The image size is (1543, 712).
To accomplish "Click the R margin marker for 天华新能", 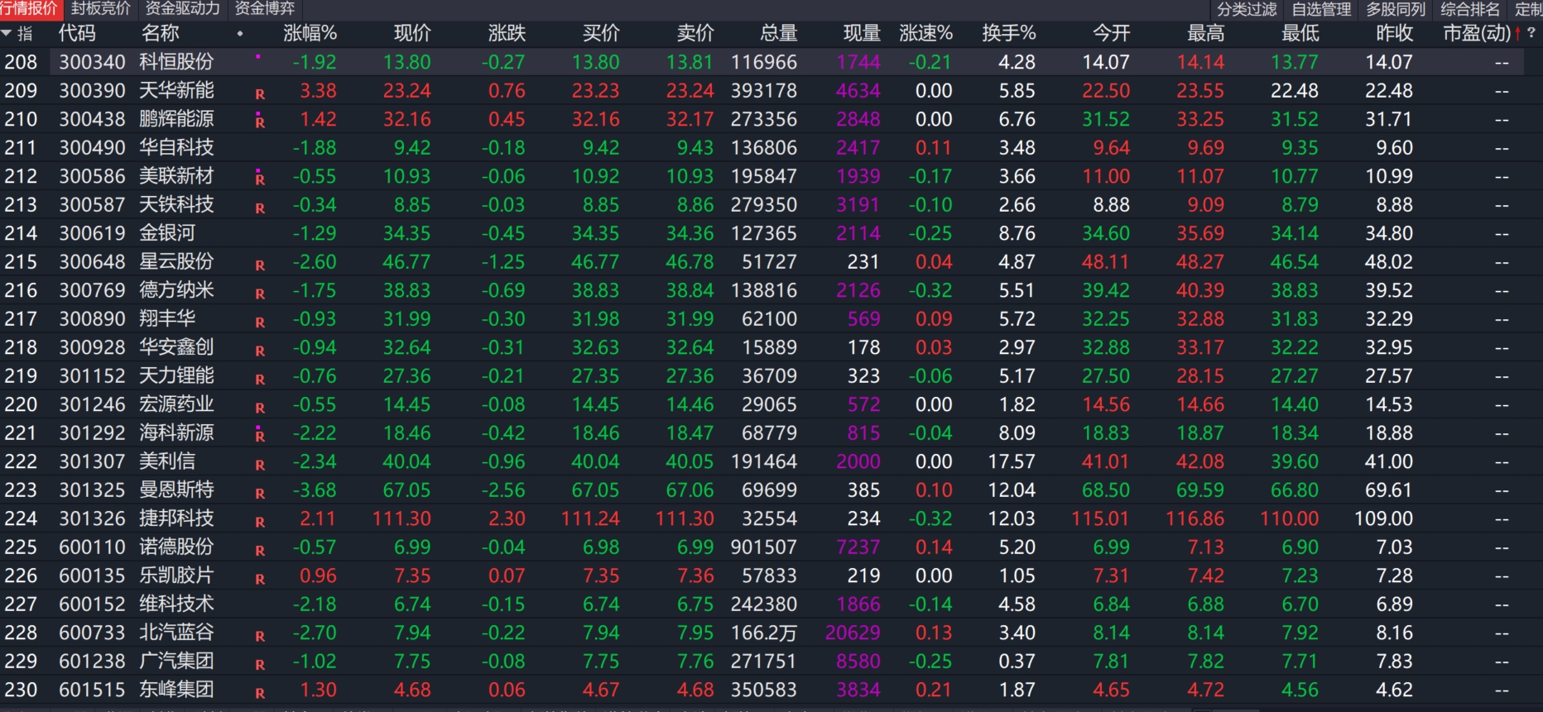I will point(260,94).
